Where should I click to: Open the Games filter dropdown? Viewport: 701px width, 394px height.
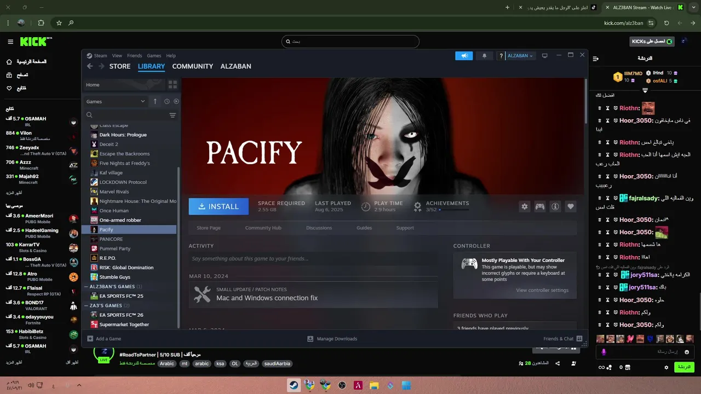point(116,101)
